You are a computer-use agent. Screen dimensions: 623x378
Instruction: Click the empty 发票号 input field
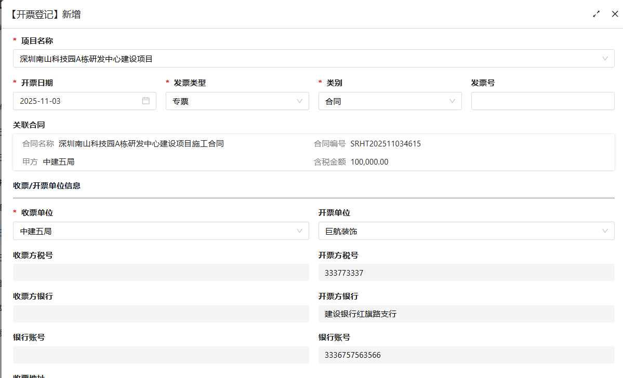coord(542,101)
